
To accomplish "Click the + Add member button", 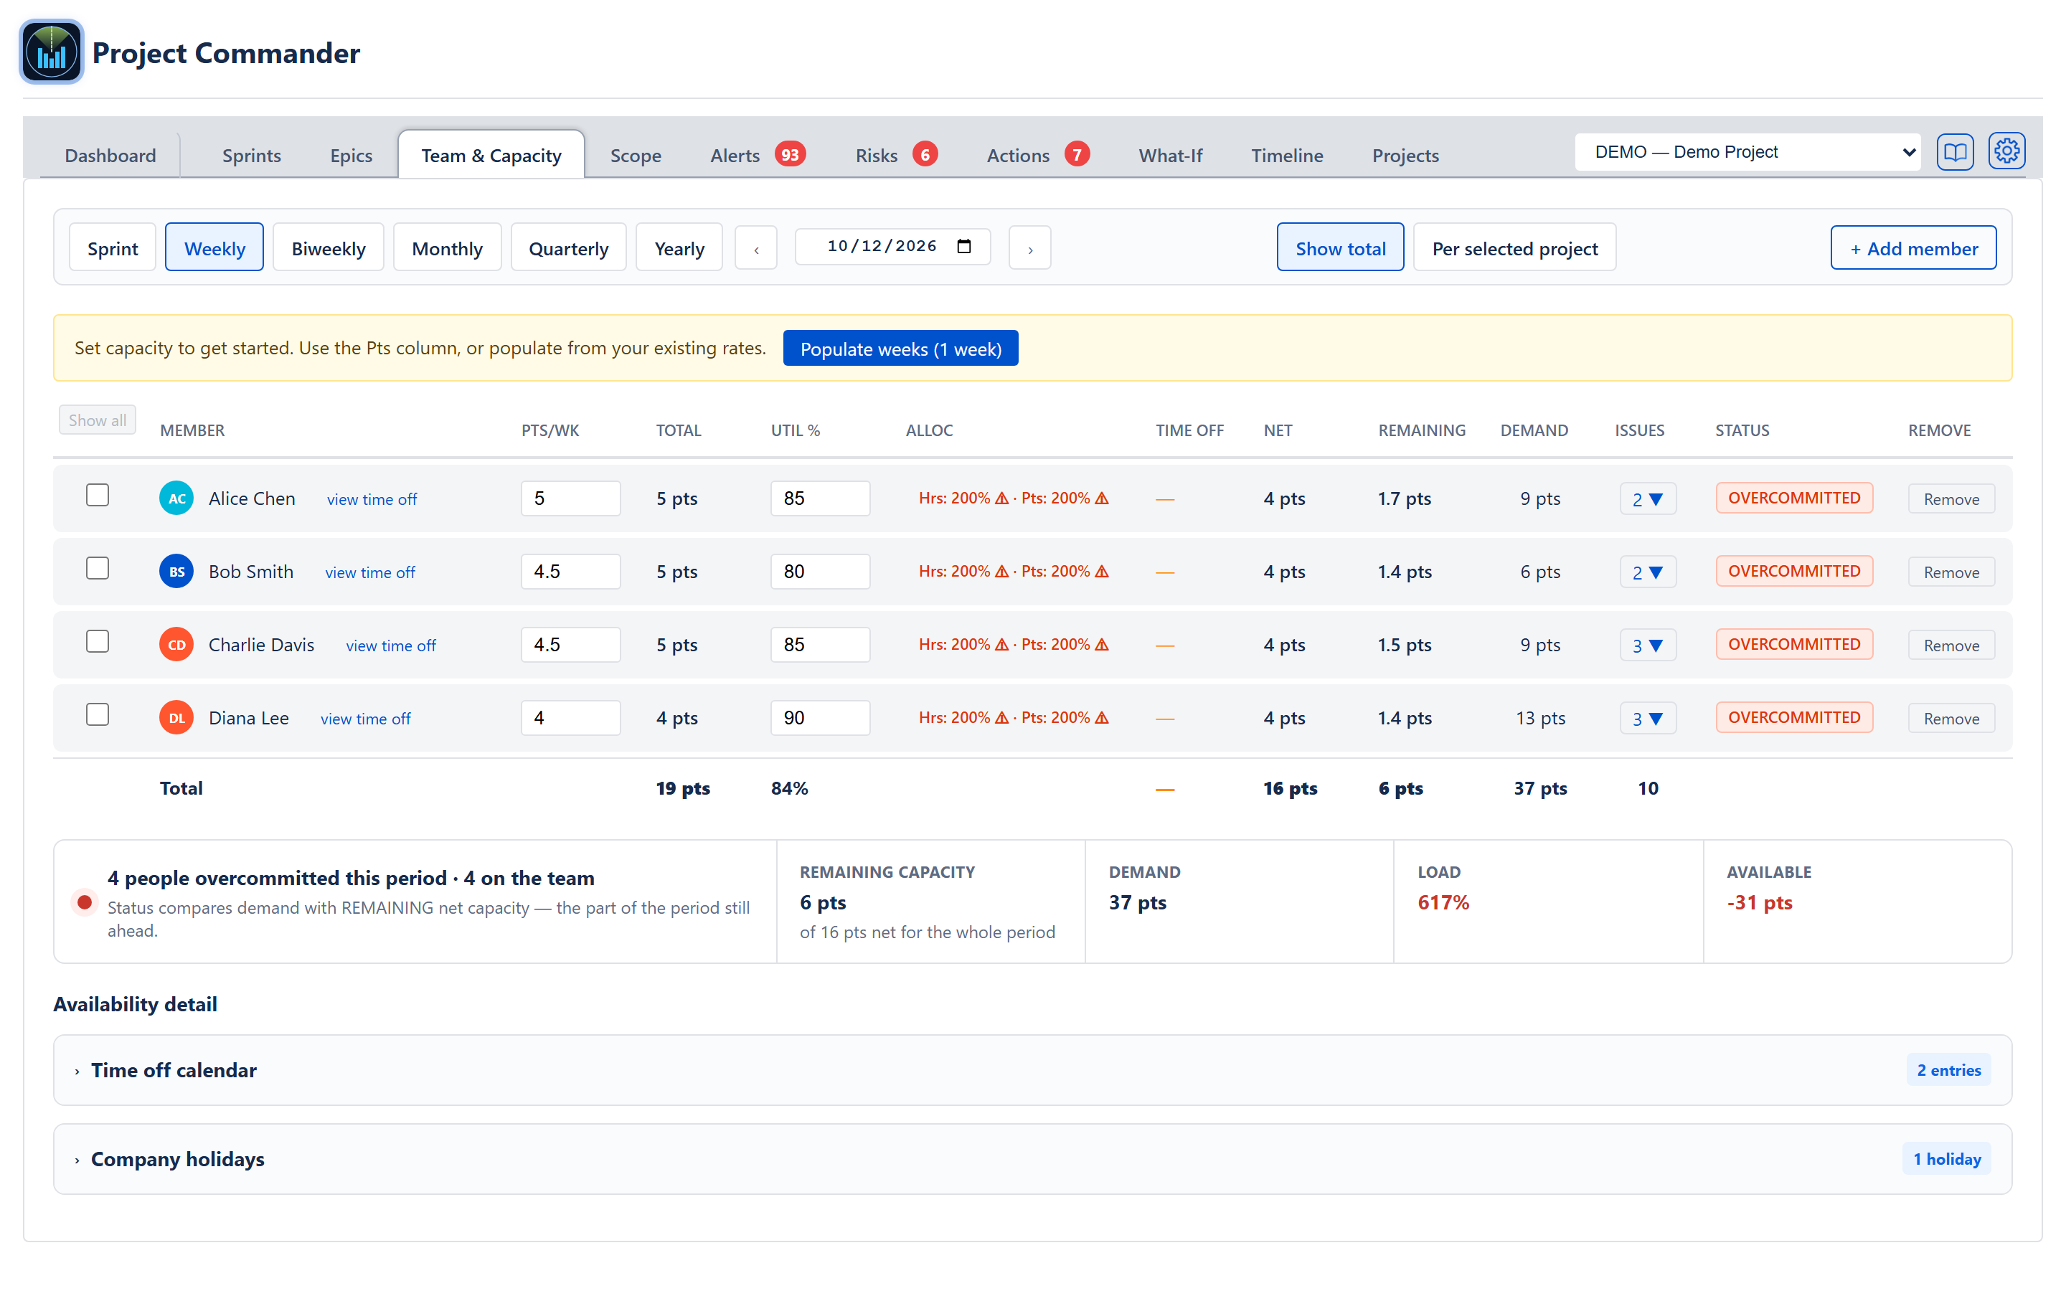I will (x=1913, y=248).
